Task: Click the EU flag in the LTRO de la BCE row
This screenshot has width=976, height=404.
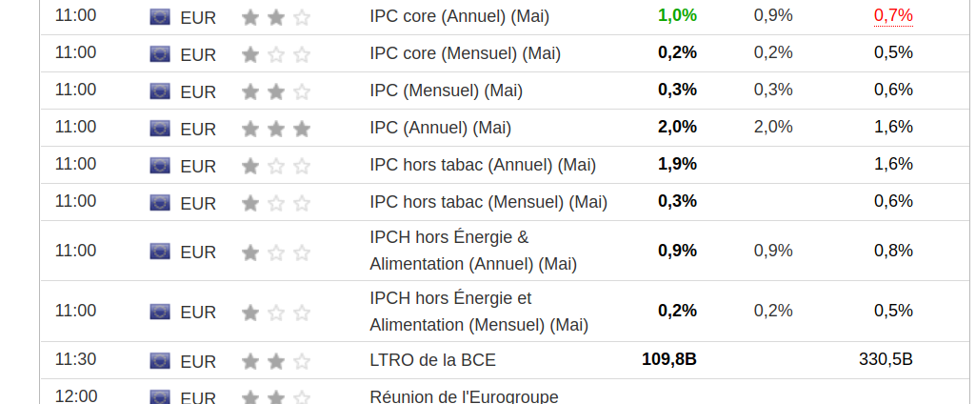Action: click(160, 361)
